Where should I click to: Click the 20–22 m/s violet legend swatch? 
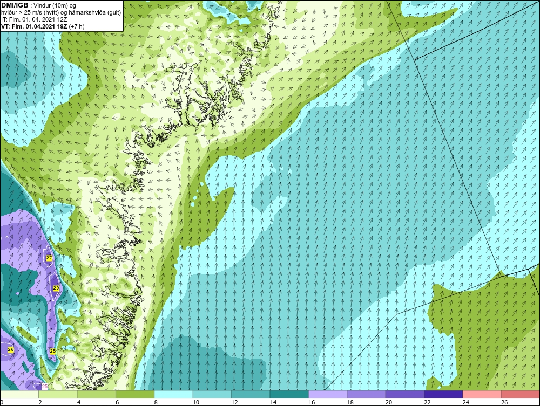pos(405,394)
